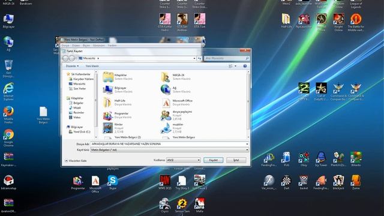Select the Ağ network item in dialog file list
The width and height of the screenshot is (384, 216).
tap(176, 89)
